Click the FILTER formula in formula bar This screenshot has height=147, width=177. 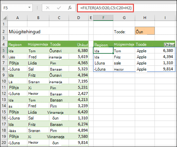coord(106,8)
